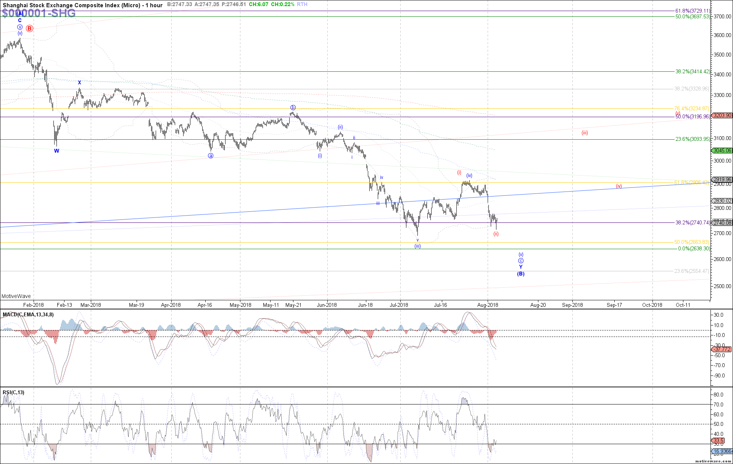Click the 'motivewave.com' link text
This screenshot has width=733, height=464.
(713, 461)
